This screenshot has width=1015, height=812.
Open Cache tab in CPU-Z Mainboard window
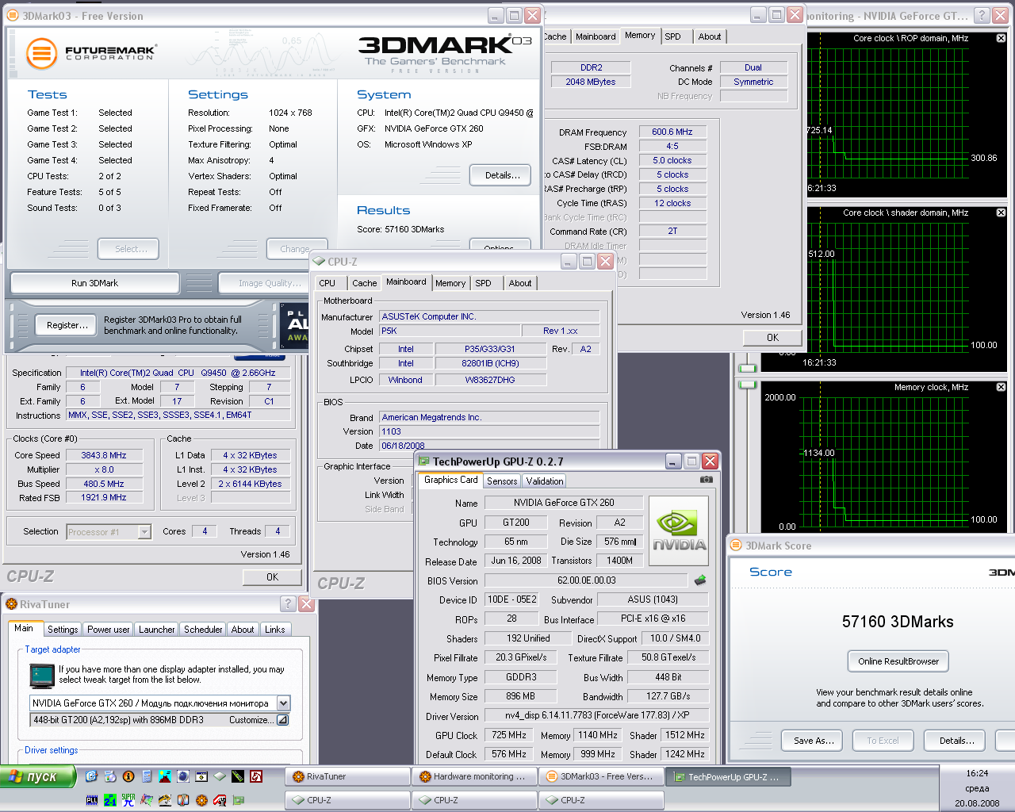coord(365,283)
